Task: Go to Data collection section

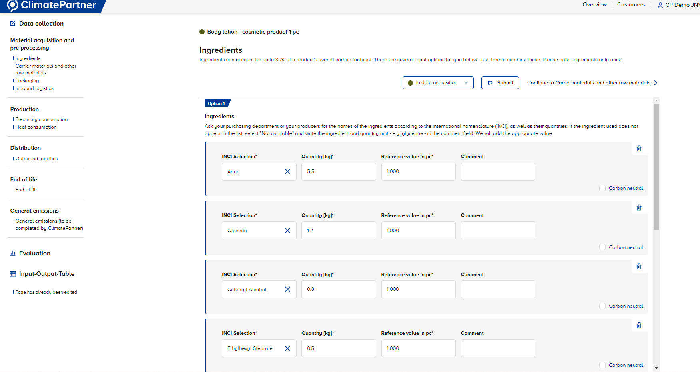Action: coord(41,24)
